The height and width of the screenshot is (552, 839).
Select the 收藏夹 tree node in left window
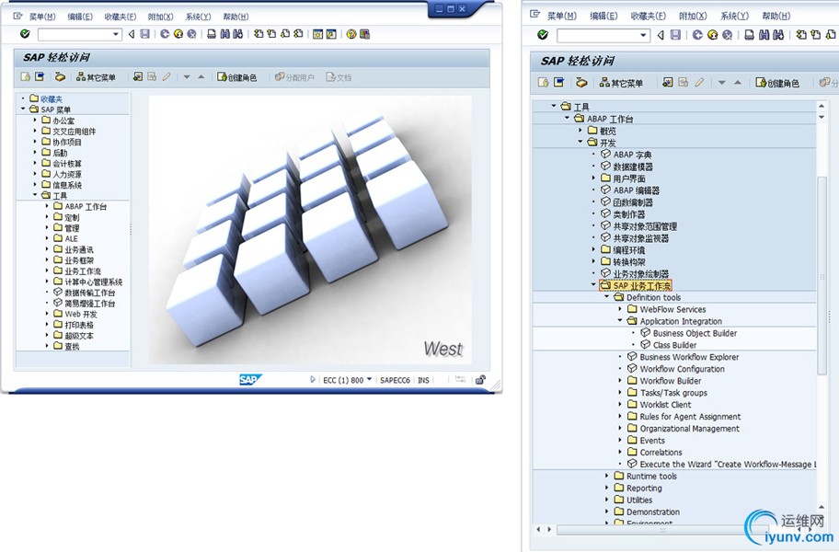[x=52, y=99]
